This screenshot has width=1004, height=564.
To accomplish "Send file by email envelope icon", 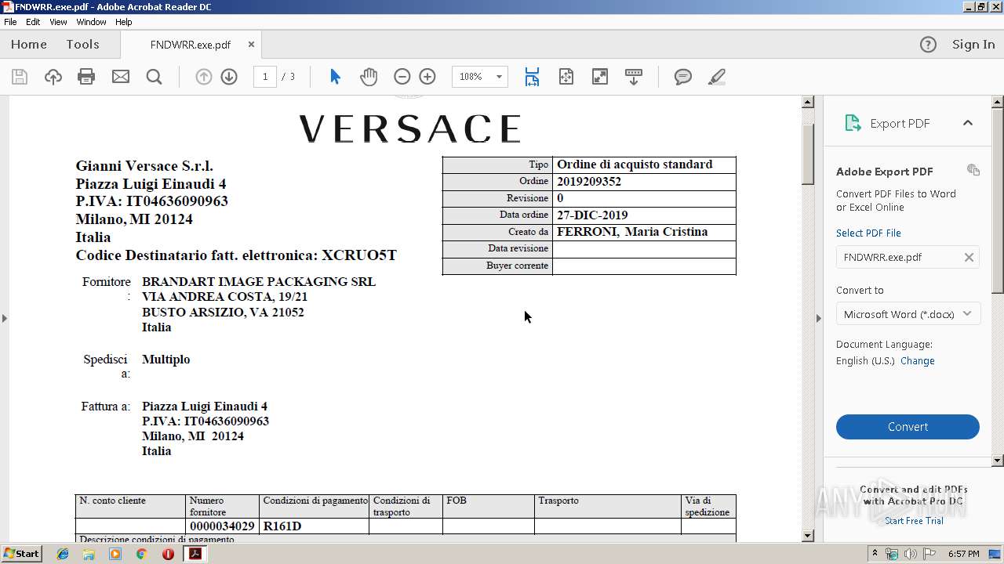I will (121, 77).
